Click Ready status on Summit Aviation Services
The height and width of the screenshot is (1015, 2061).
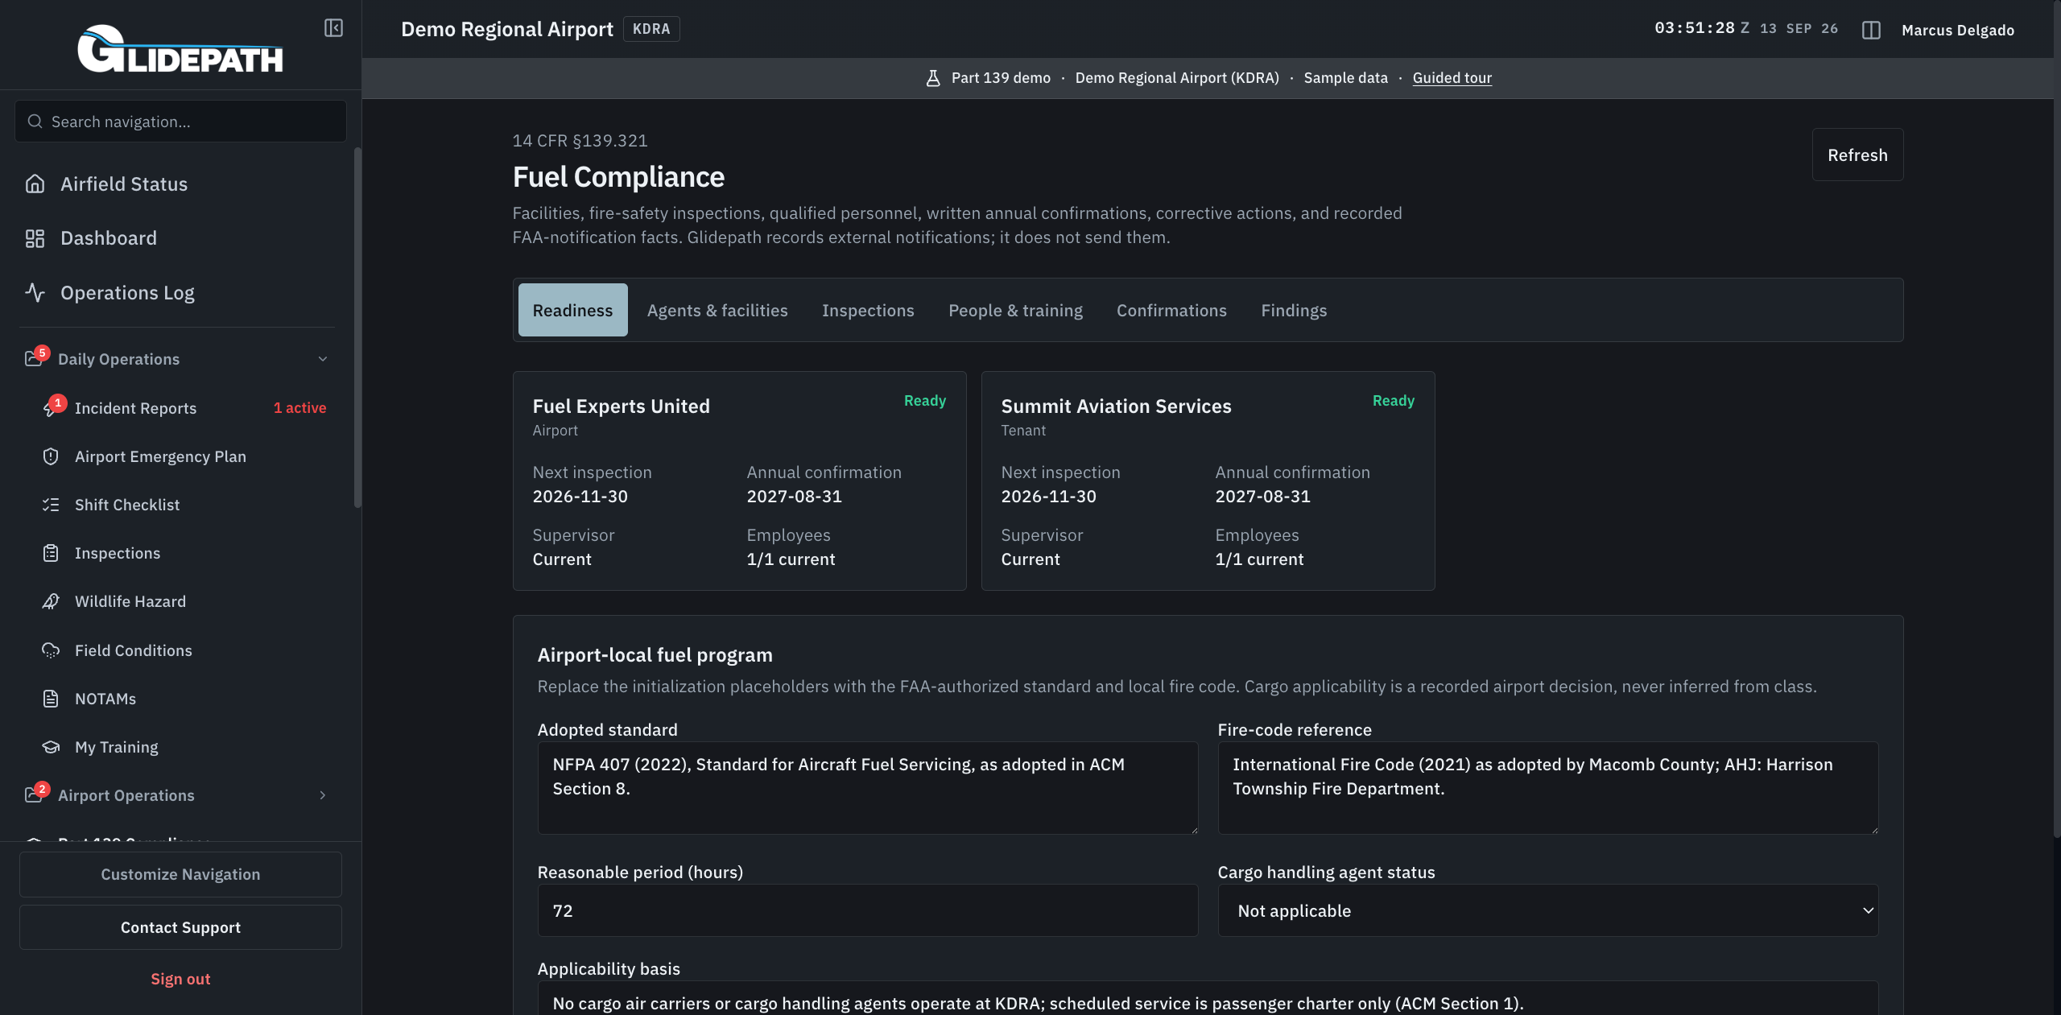click(x=1393, y=401)
